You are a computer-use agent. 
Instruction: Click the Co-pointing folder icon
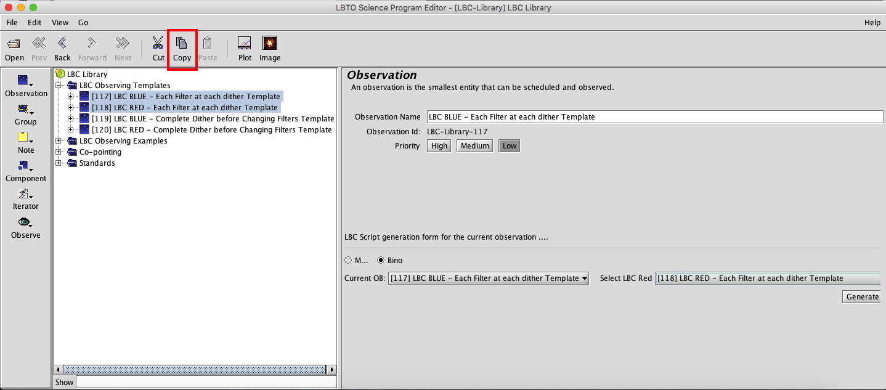tap(72, 152)
